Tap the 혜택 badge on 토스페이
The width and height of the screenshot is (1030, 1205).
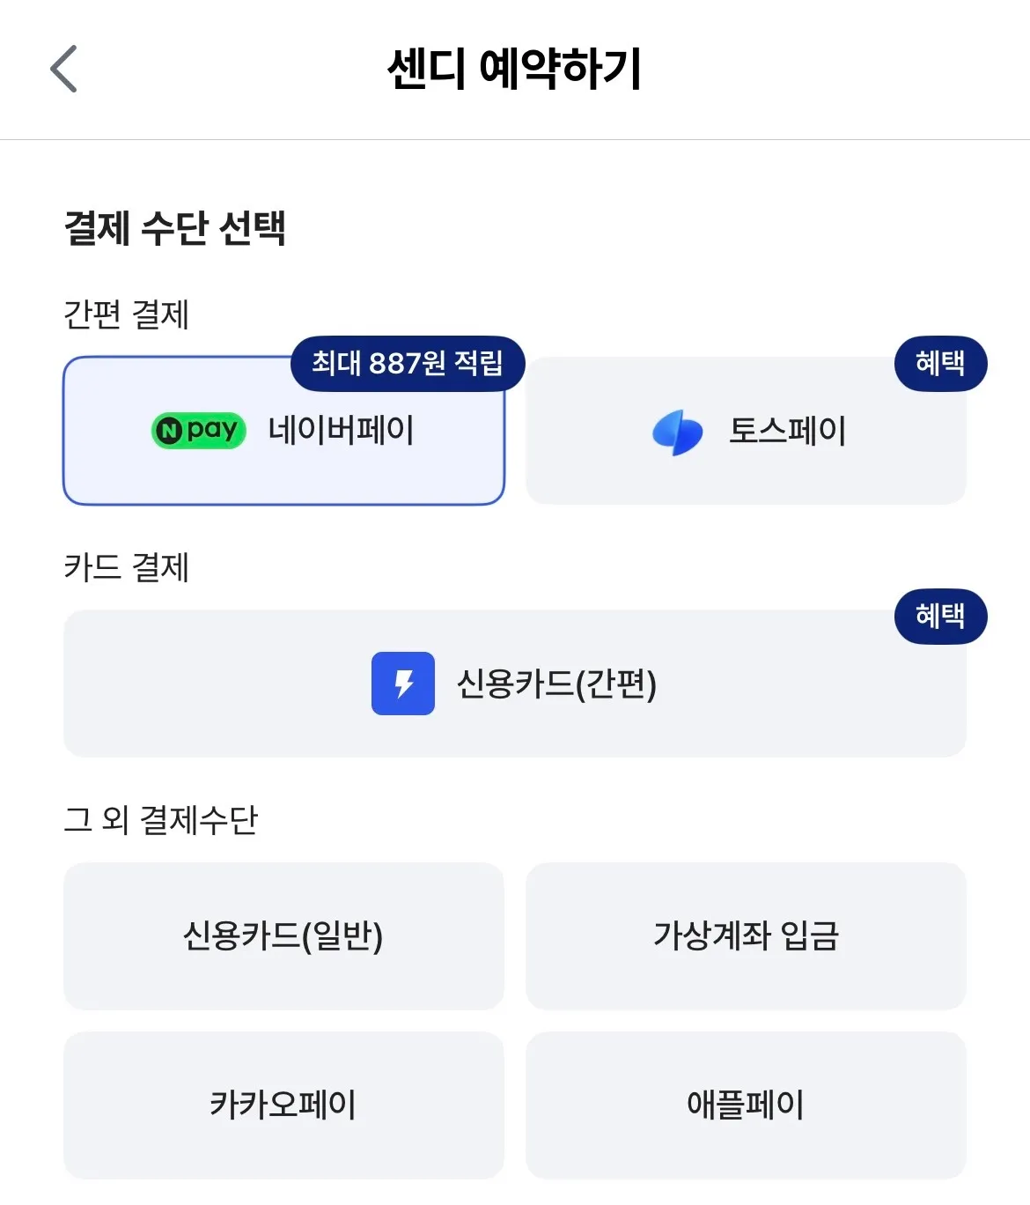pos(940,363)
